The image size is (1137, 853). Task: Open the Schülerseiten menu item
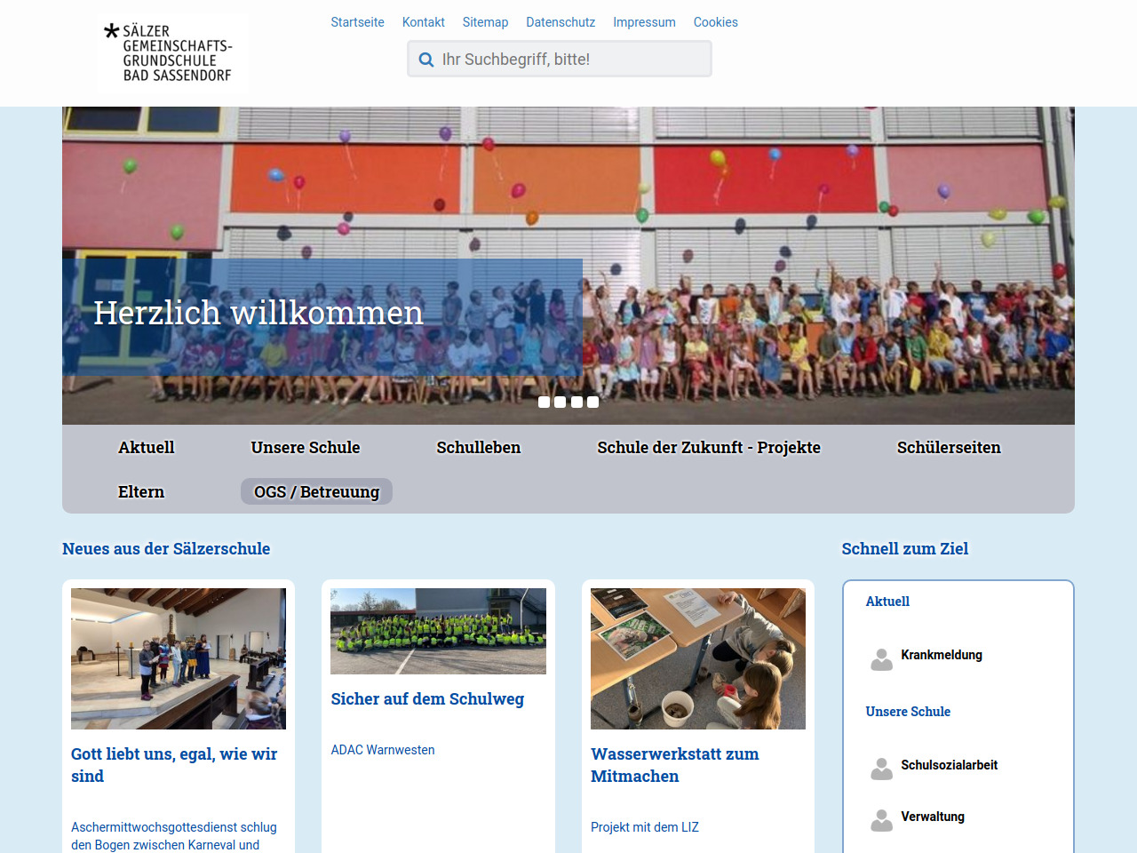(948, 448)
